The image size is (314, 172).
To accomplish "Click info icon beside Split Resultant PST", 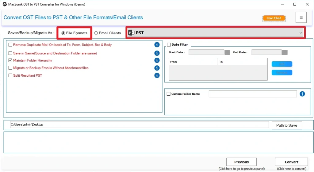I will click(157, 75).
